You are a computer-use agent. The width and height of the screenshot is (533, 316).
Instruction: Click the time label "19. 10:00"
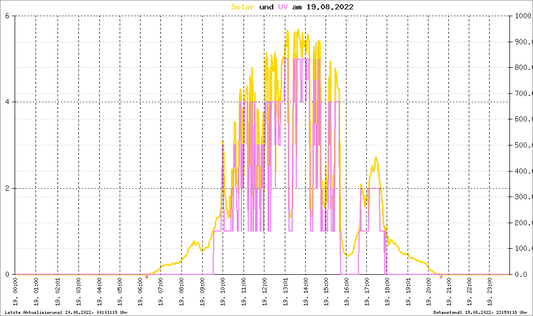tap(223, 292)
